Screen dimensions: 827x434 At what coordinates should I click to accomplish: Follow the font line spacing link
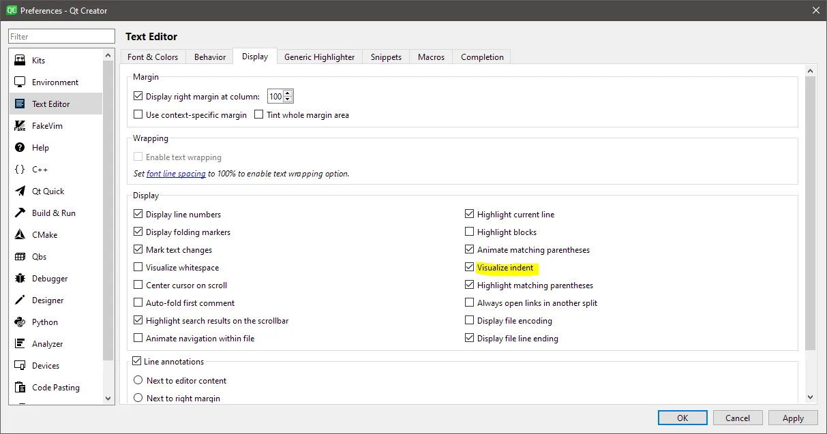(176, 174)
